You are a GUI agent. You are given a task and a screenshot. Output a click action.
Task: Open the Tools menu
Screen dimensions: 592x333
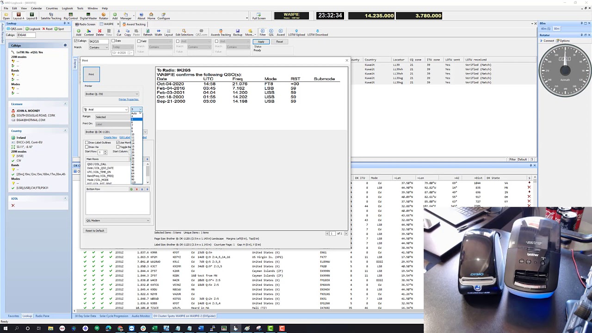coord(80,8)
